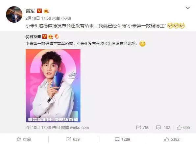Open the post options chevron menu

(188, 8)
